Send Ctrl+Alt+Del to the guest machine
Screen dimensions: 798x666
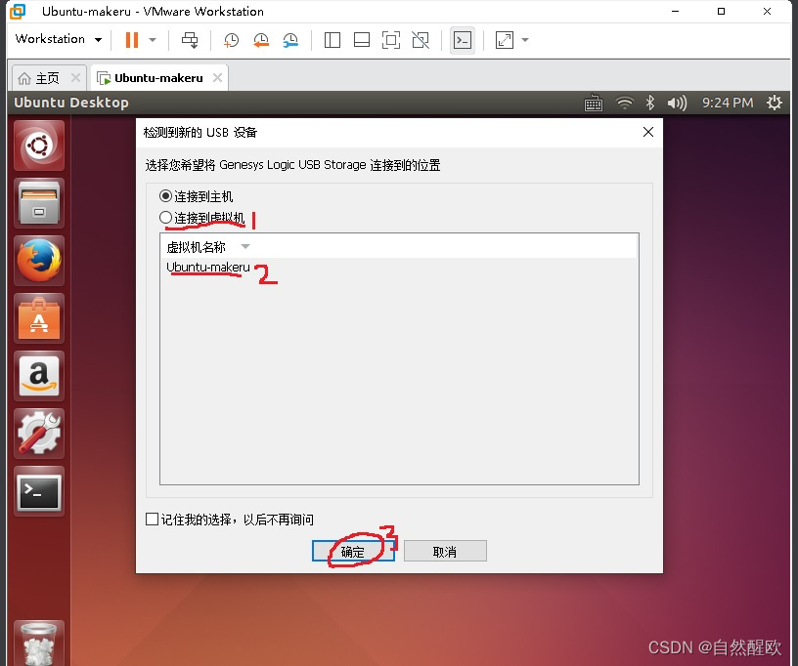tap(462, 40)
